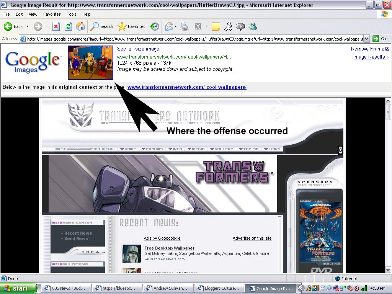
Task: Open the Favorites toolbar button
Action: pos(132,26)
